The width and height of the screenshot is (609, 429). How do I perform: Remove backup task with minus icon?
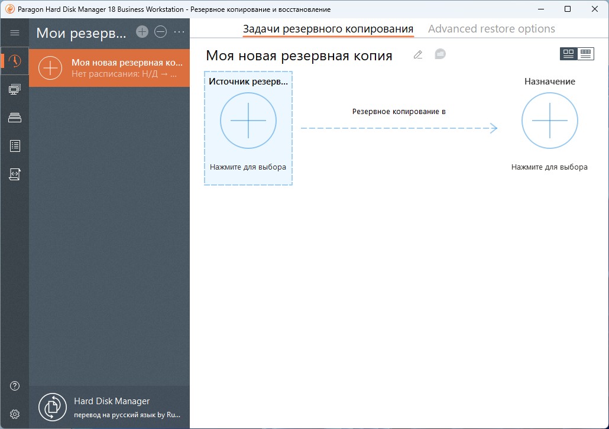click(160, 32)
